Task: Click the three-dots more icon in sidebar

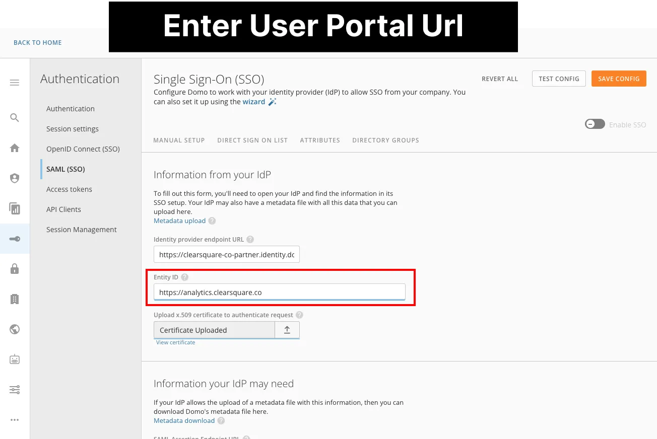Action: tap(15, 420)
